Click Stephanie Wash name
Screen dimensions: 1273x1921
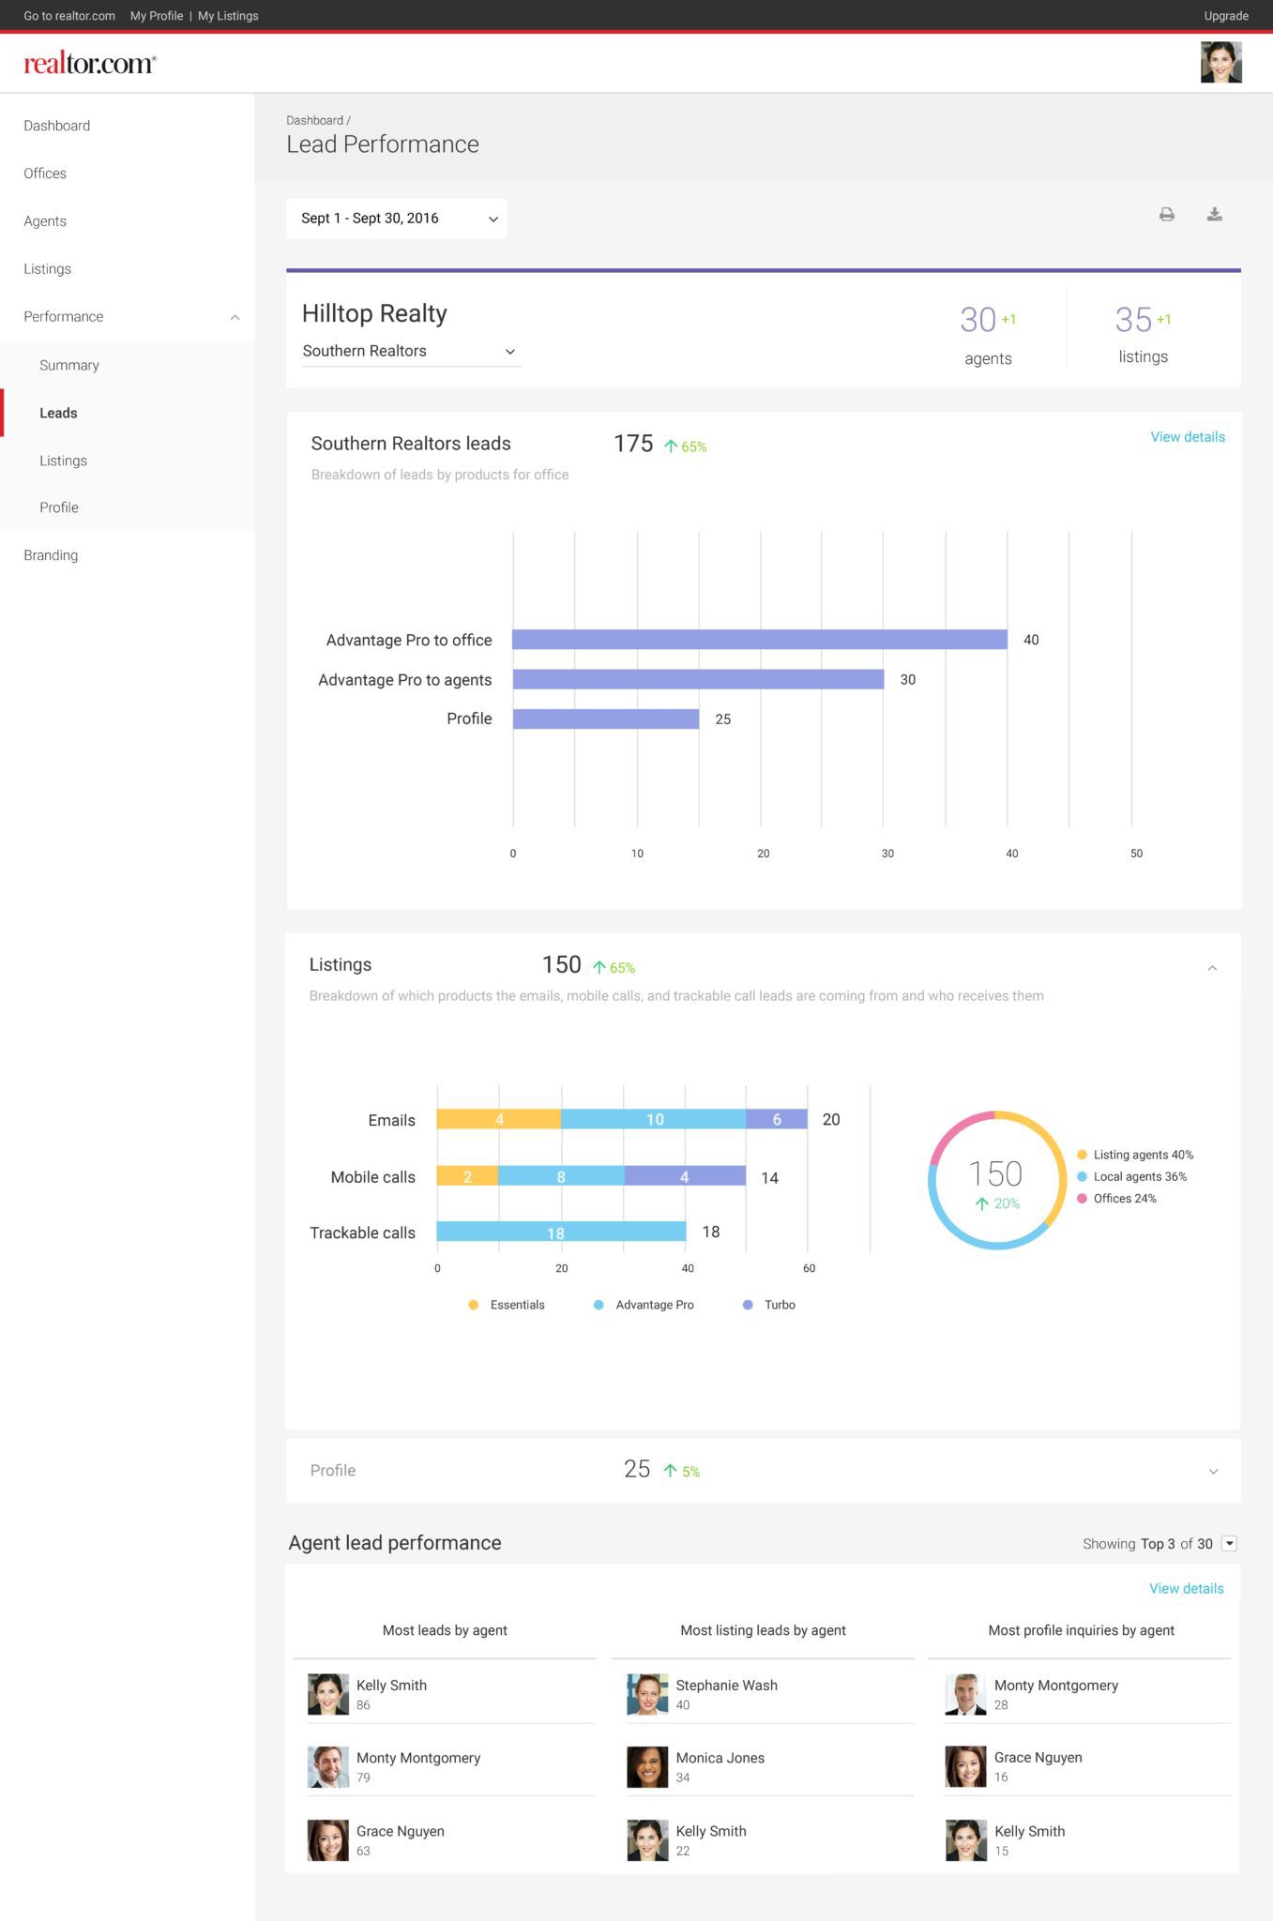pyautogui.click(x=727, y=1685)
